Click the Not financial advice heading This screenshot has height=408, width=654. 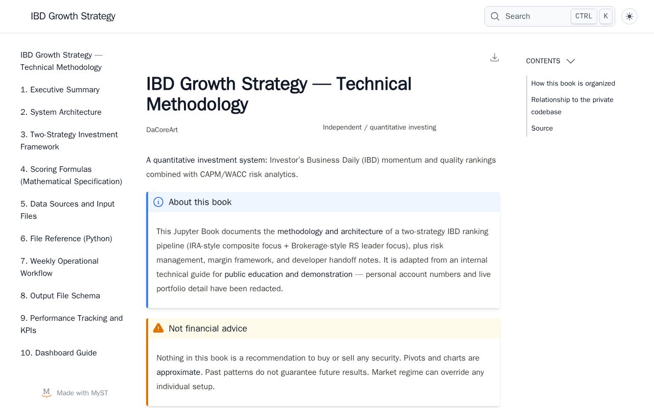208,328
